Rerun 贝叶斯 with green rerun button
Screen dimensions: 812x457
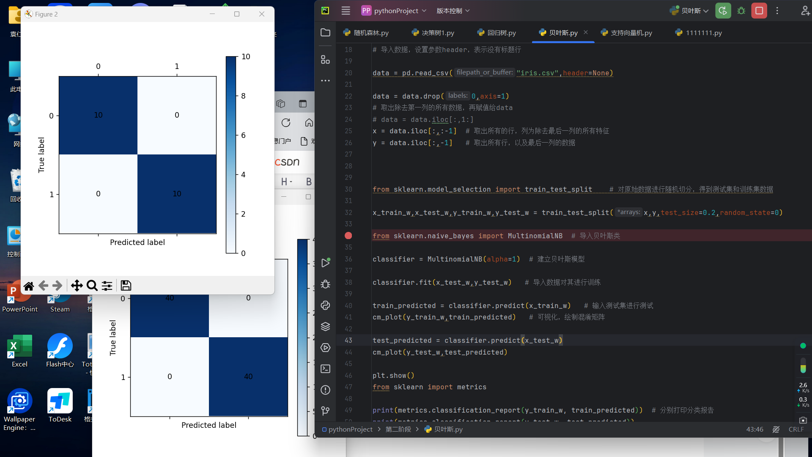[723, 11]
